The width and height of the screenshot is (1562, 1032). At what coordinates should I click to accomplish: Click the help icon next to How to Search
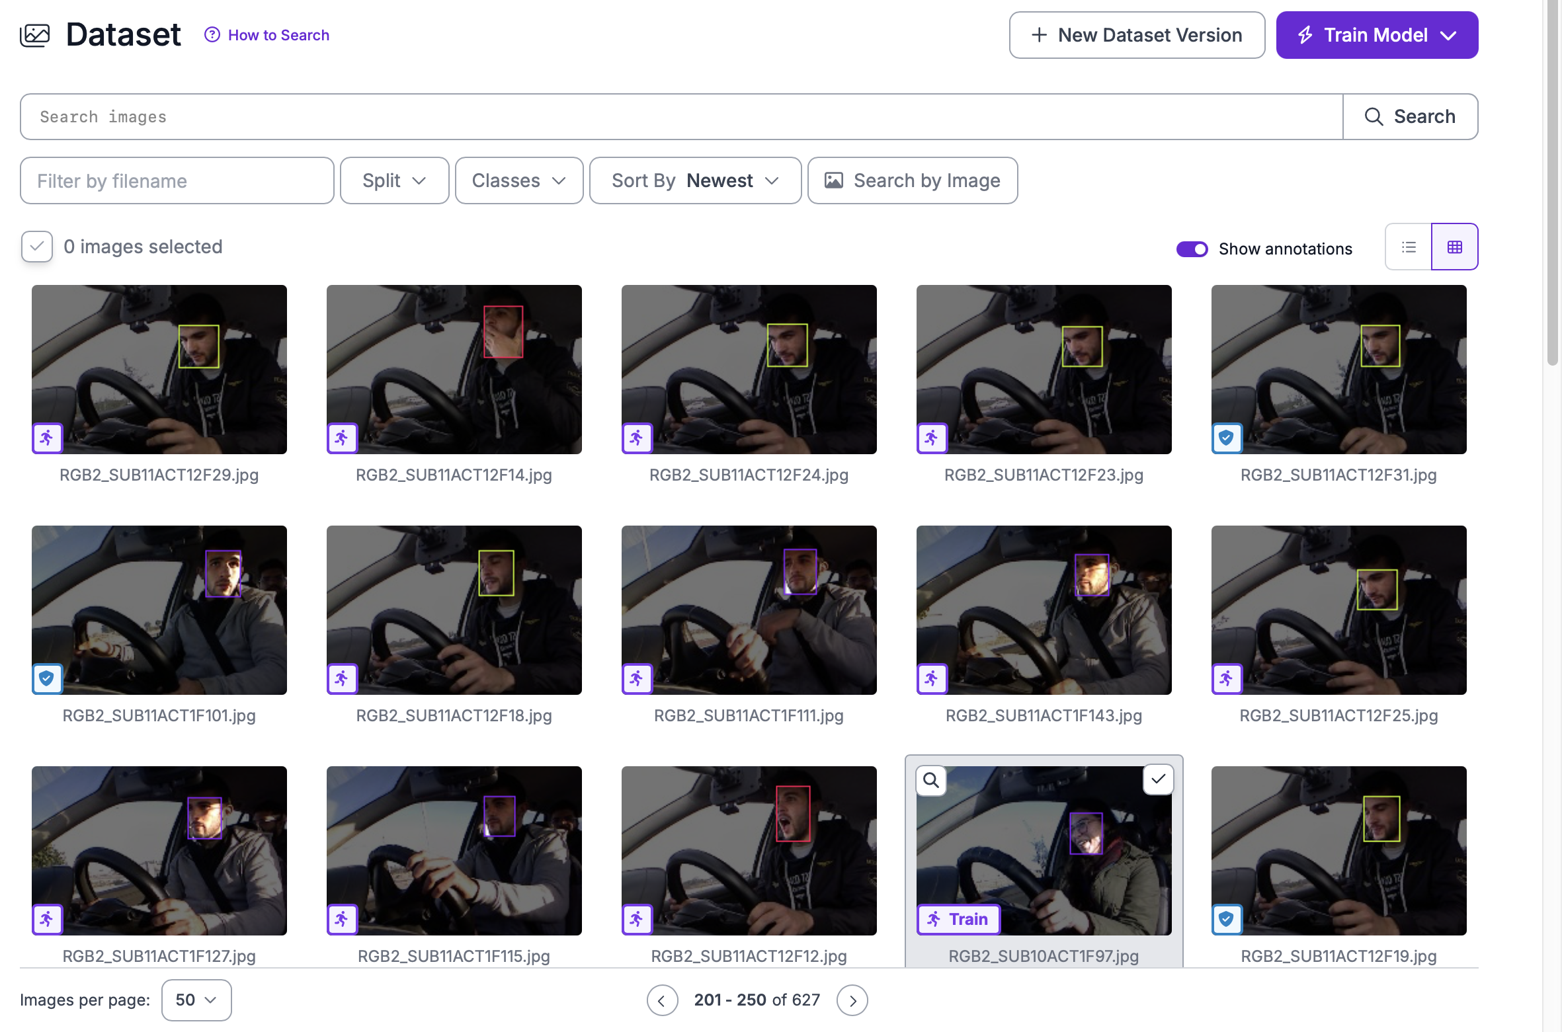pyautogui.click(x=211, y=35)
